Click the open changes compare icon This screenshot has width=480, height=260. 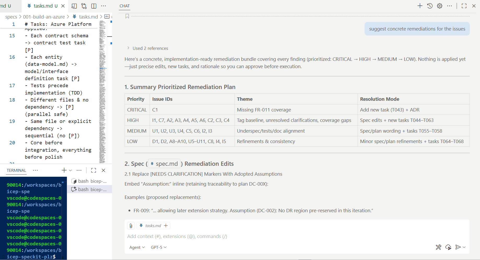[84, 6]
